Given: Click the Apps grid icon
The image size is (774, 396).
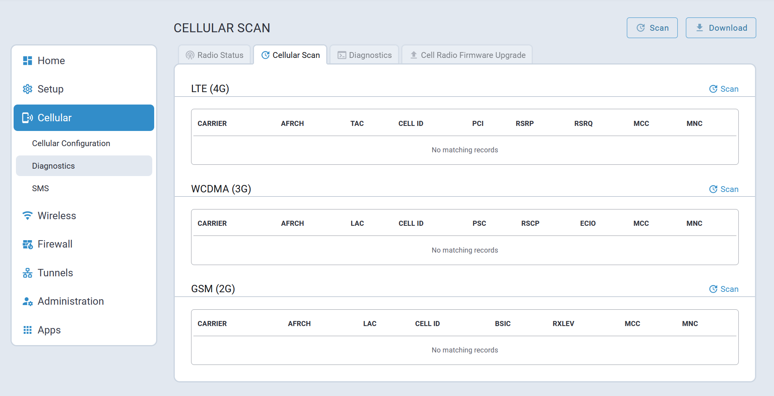Looking at the screenshot, I should click(28, 330).
